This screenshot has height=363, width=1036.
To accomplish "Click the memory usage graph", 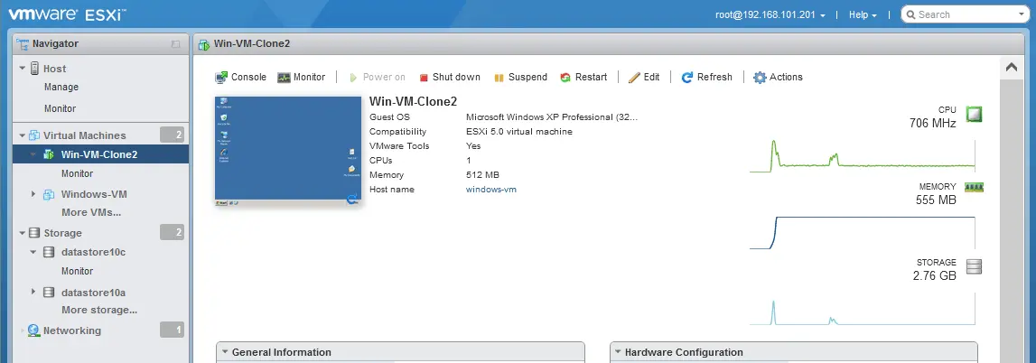I will pyautogui.click(x=863, y=232).
